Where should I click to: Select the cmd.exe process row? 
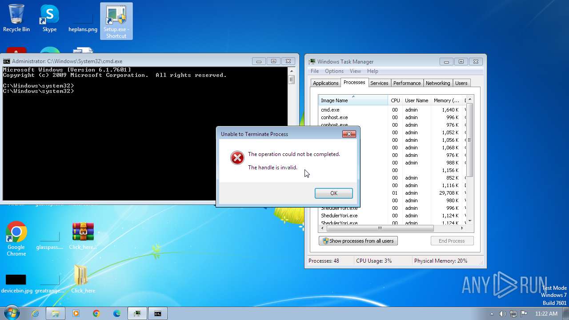[392, 110]
